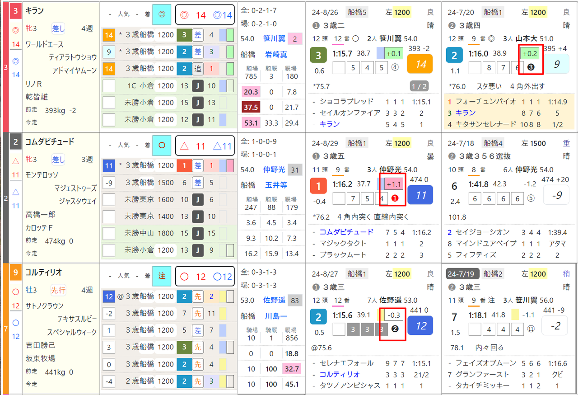The image size is (578, 395).
Task: Click blue コルティリオ link under セレナエフォール
Action: pyautogui.click(x=340, y=374)
